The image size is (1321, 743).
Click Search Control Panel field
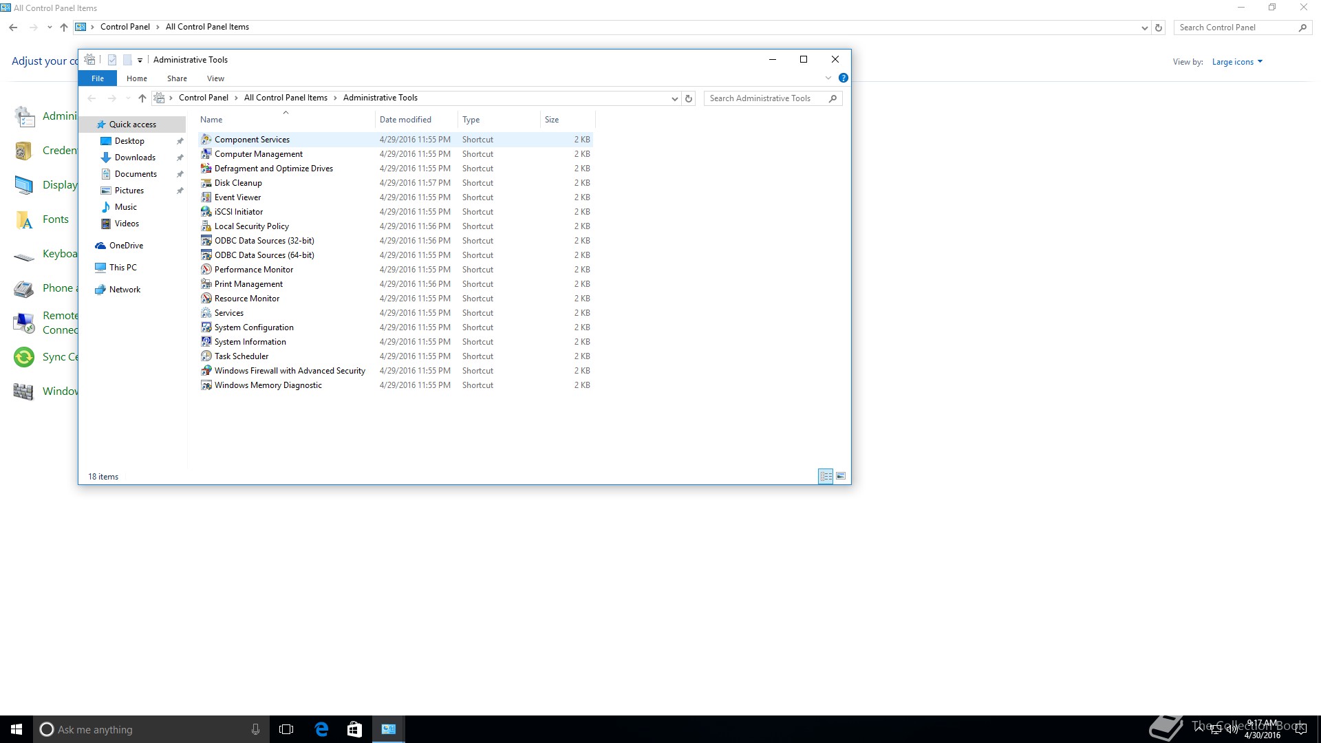coord(1242,28)
